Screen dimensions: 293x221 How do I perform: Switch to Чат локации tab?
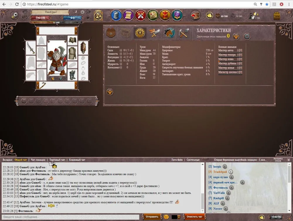[x=38, y=160]
